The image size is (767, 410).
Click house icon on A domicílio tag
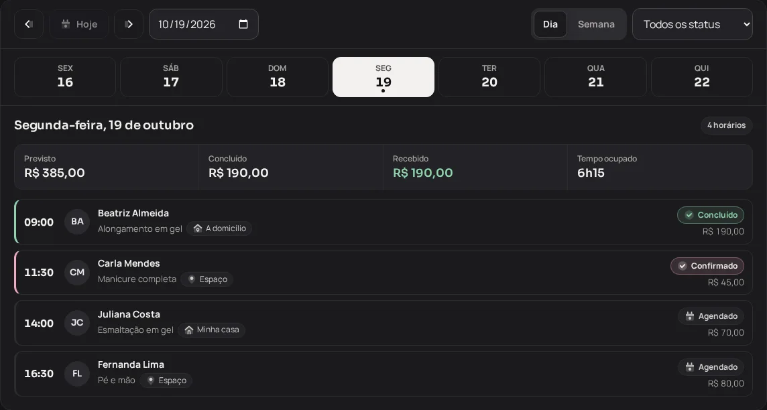pyautogui.click(x=198, y=228)
